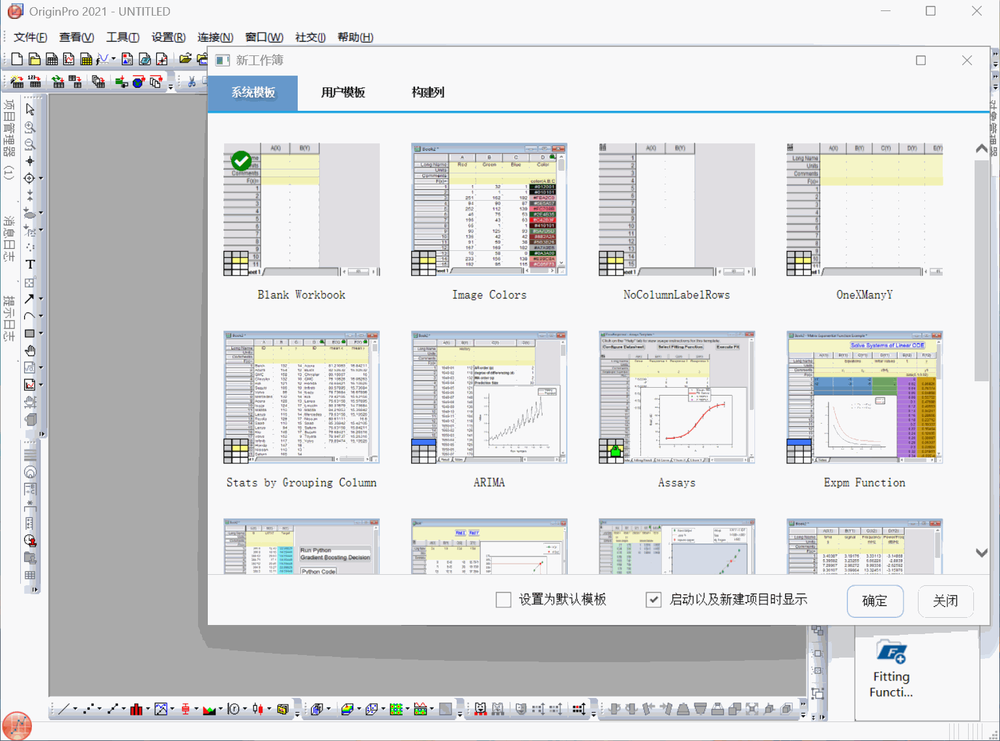Click the Column bar chart icon

point(136,709)
